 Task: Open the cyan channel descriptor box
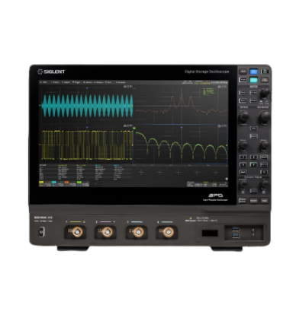click(x=58, y=183)
